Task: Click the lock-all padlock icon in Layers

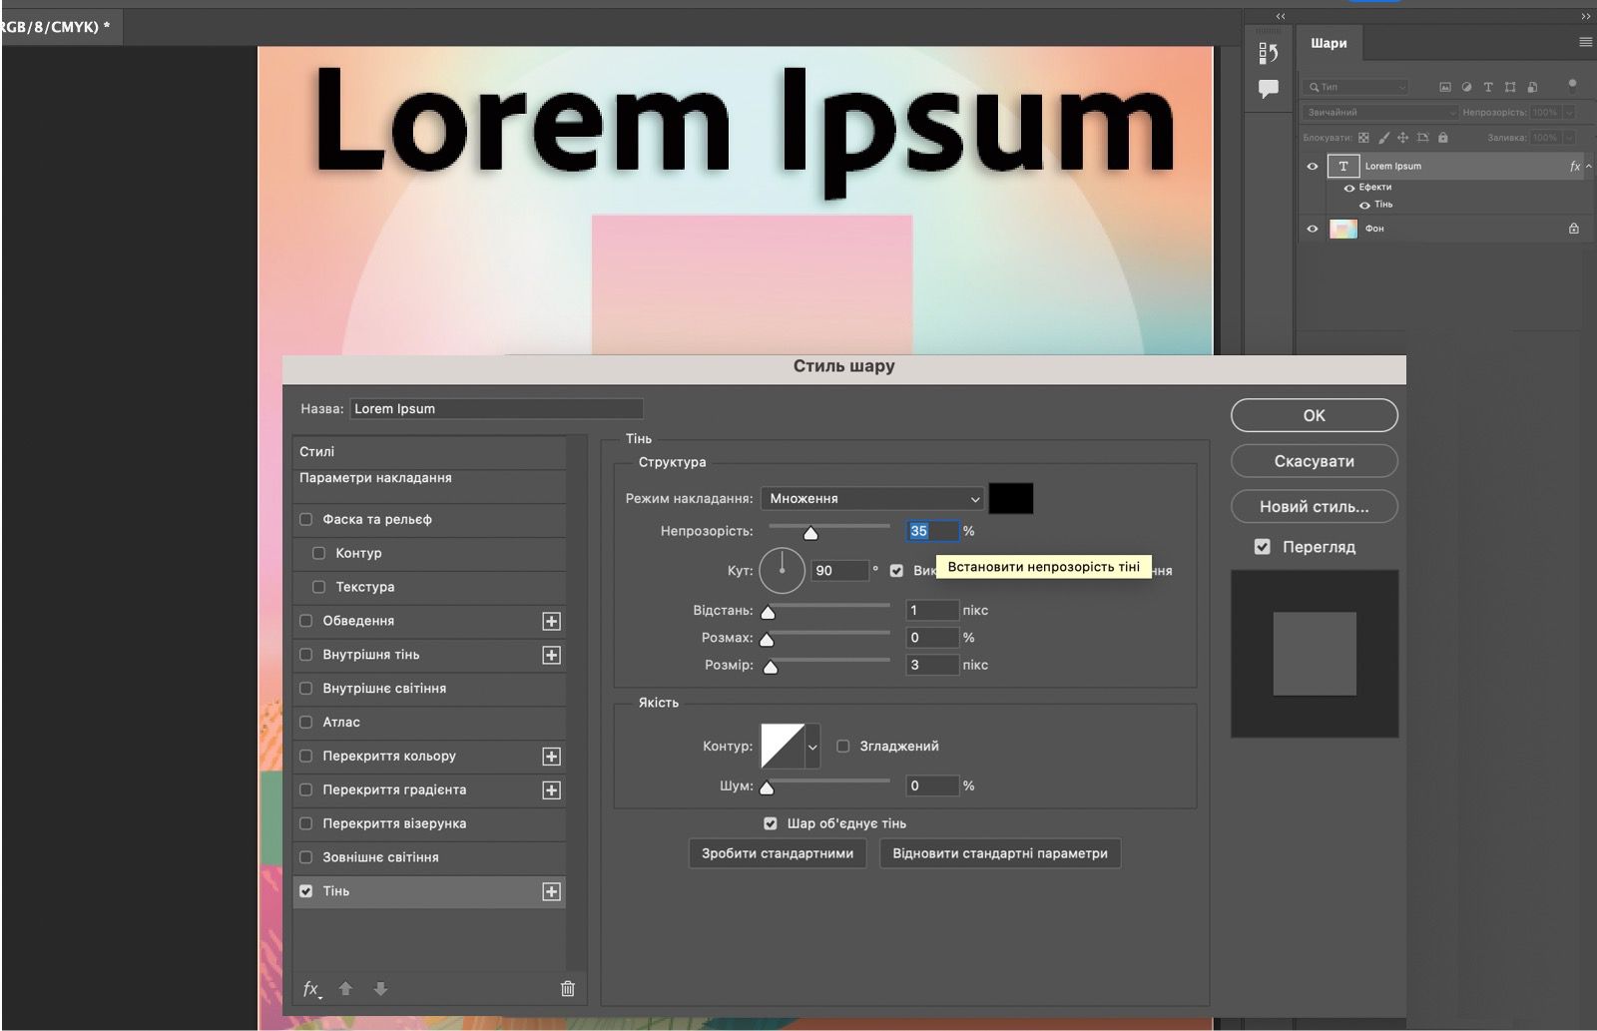Action: pos(1442,138)
